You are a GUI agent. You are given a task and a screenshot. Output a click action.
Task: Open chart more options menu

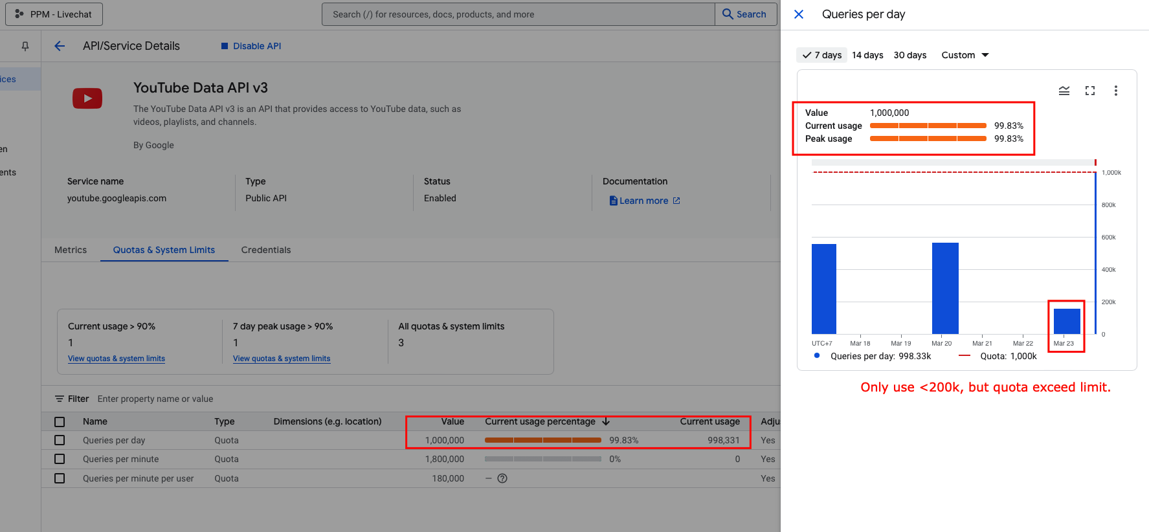[1115, 91]
